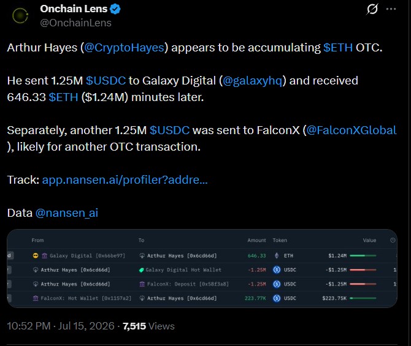The width and height of the screenshot is (411, 346).
Task: Open the @galaxyhq mention link
Action: click(x=252, y=81)
